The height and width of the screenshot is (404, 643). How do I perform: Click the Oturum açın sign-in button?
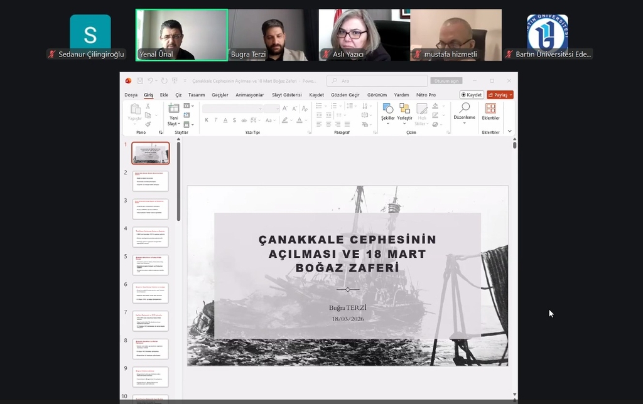[448, 80]
